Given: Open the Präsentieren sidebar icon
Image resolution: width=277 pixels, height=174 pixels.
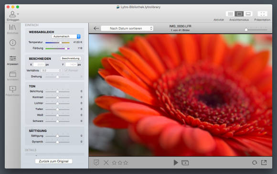Looking at the screenshot, I should point(12,89).
